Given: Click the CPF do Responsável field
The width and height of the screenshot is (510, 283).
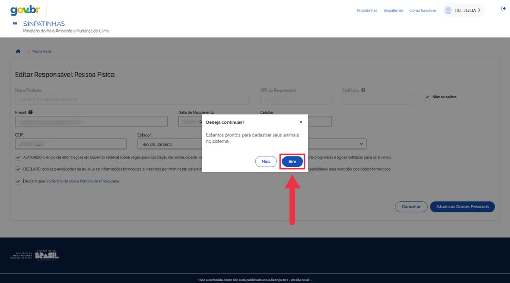Looking at the screenshot, I should point(295,99).
